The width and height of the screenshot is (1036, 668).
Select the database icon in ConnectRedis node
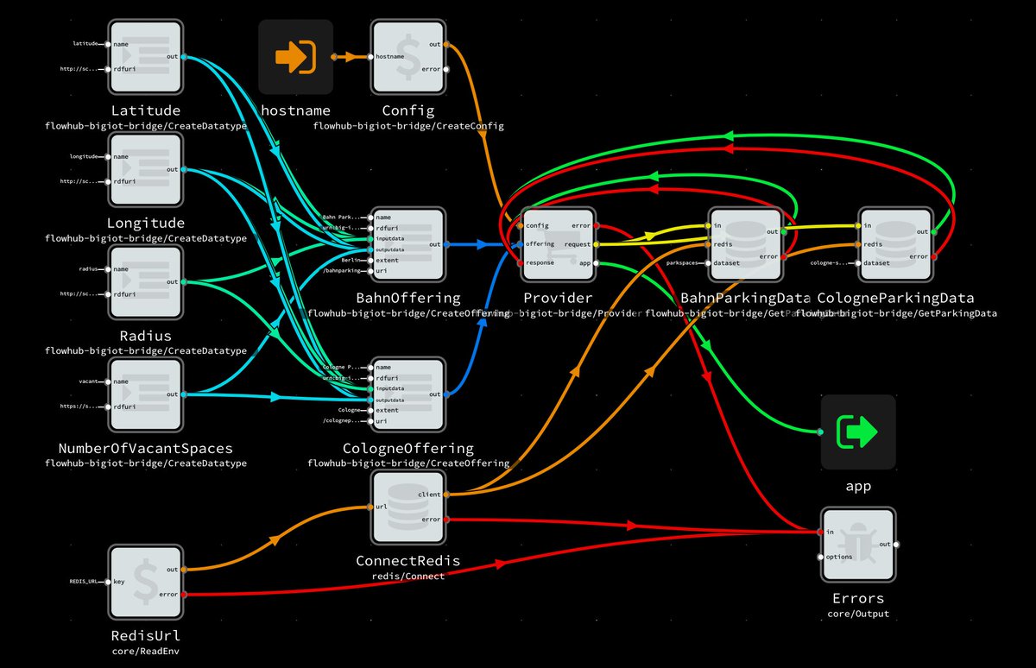click(407, 506)
